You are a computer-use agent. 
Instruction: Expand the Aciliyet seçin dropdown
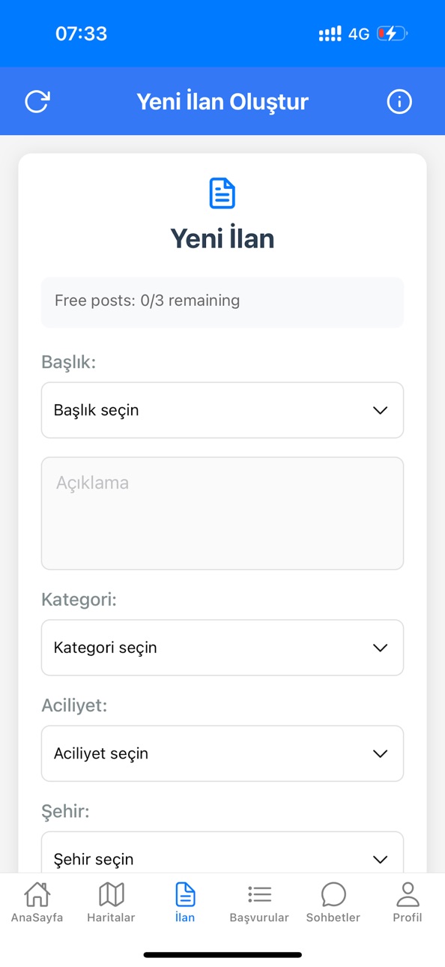(x=222, y=753)
